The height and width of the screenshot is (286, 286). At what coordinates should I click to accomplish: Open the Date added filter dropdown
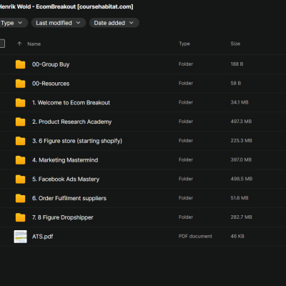(114, 23)
